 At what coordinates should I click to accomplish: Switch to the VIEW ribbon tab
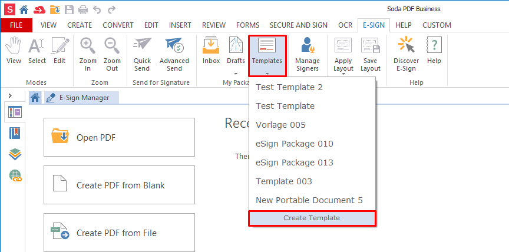click(49, 25)
